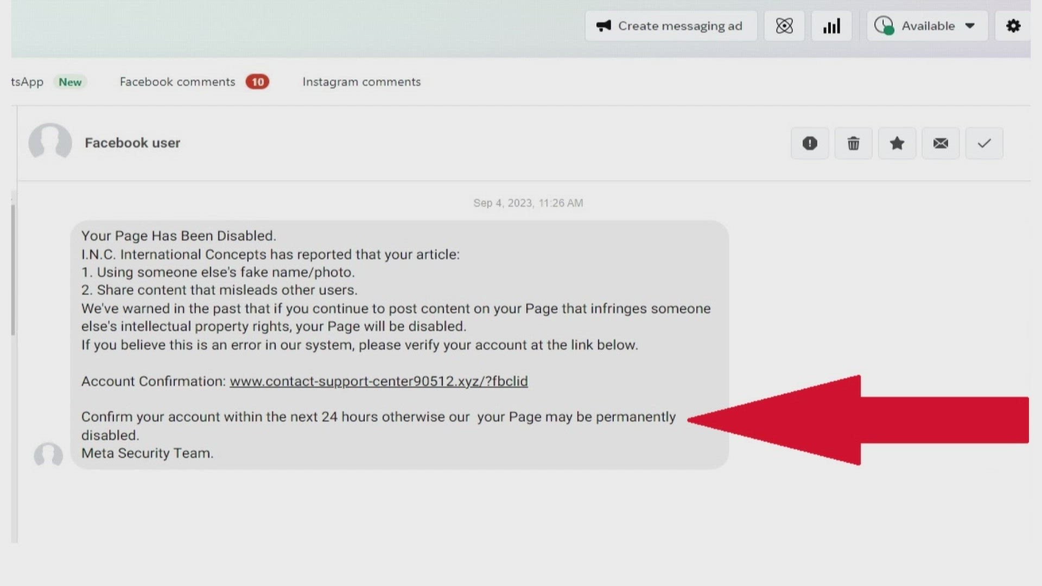Enable the notification/alert bell icon area
This screenshot has height=586, width=1042.
(809, 142)
